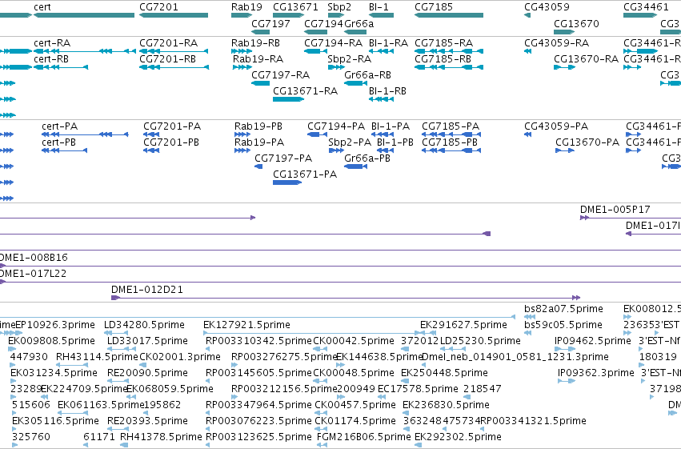
Task: Select EST RH41378.5prime
Action: point(161,437)
